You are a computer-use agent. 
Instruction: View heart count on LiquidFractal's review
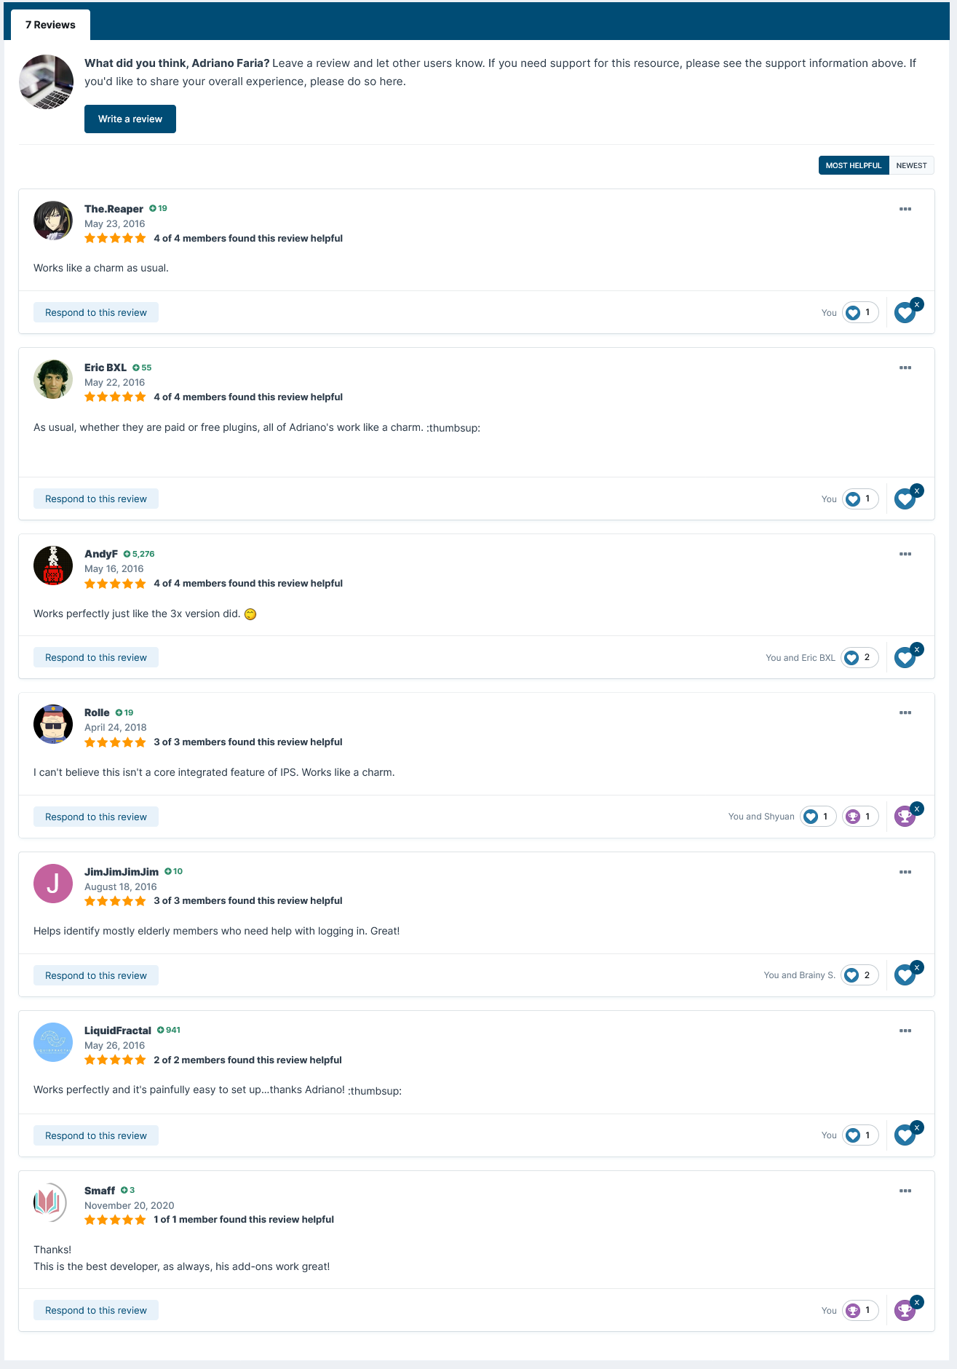coord(861,1135)
